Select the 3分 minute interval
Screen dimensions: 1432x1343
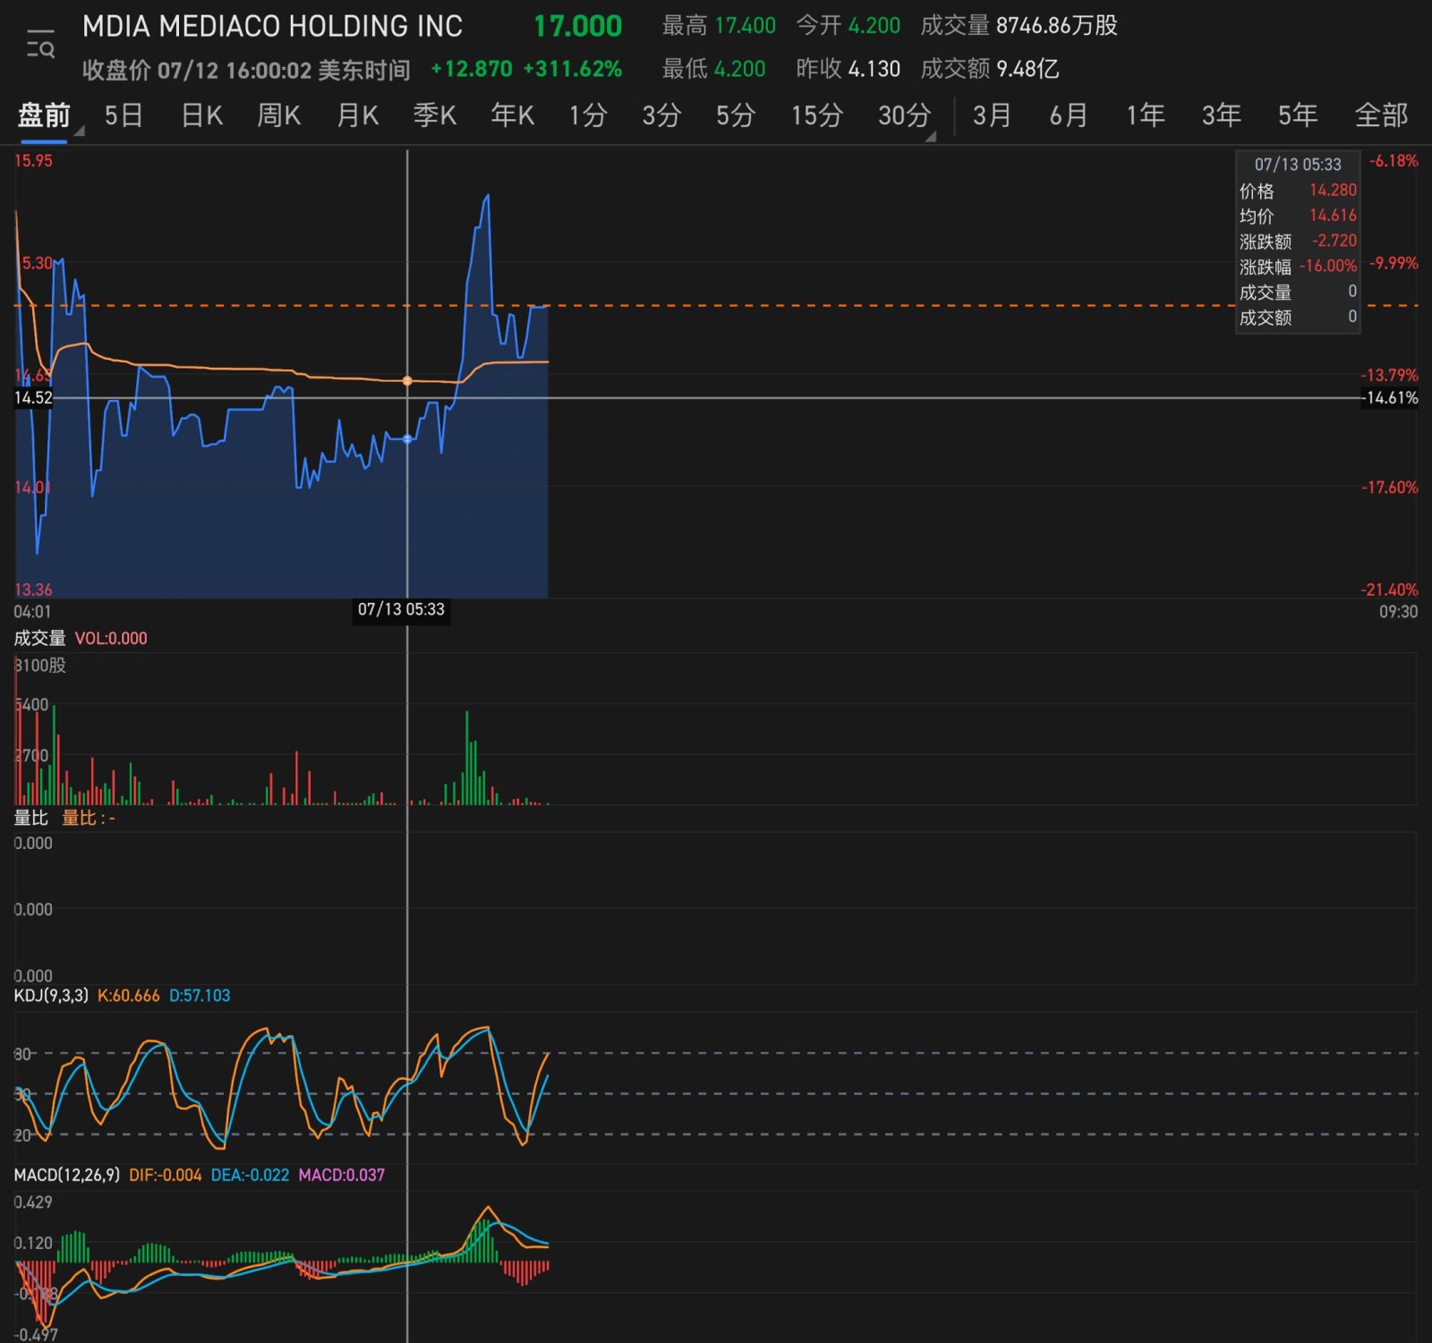pos(661,115)
